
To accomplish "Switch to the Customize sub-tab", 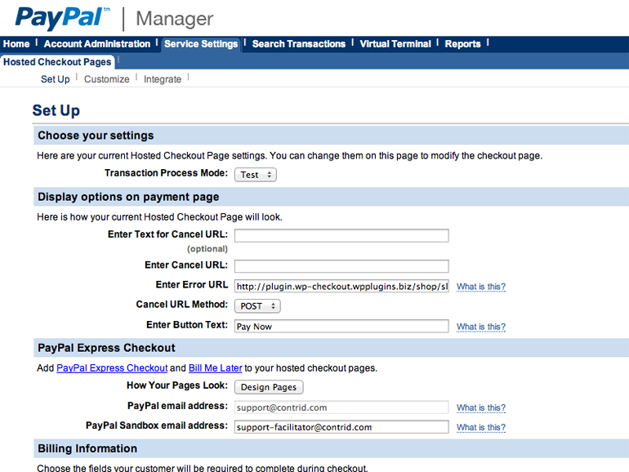I will [x=106, y=79].
